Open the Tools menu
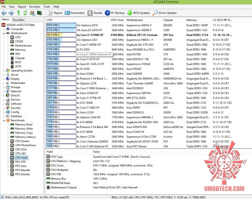Screen dimensions: 252x199 click(47, 7)
